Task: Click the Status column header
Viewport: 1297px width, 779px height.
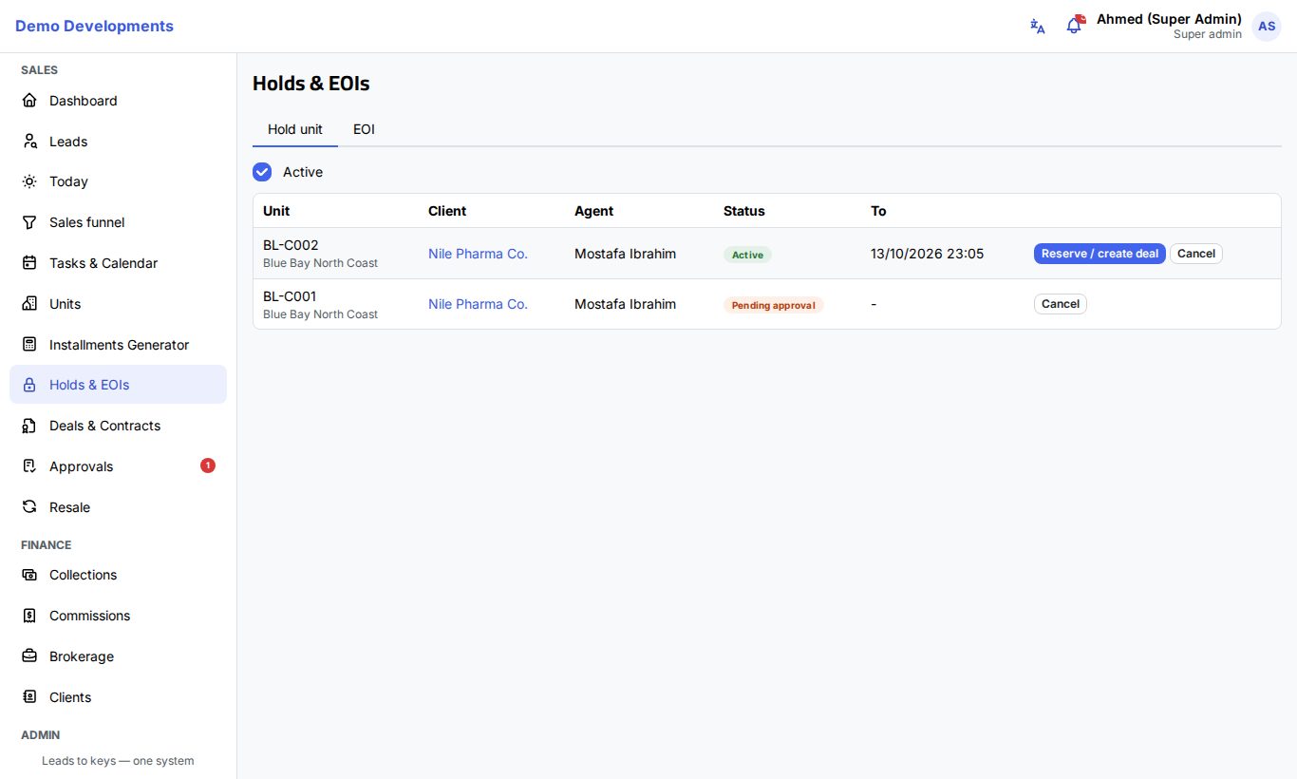Action: [743, 211]
